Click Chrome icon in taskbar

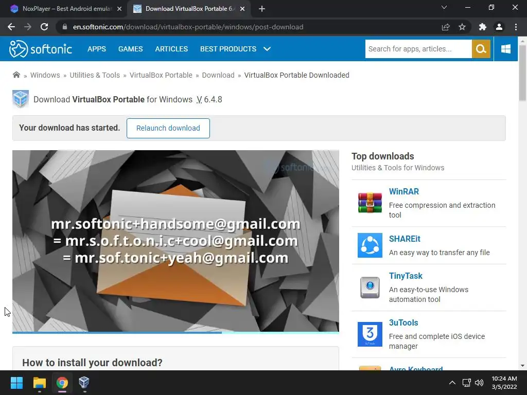coord(62,382)
